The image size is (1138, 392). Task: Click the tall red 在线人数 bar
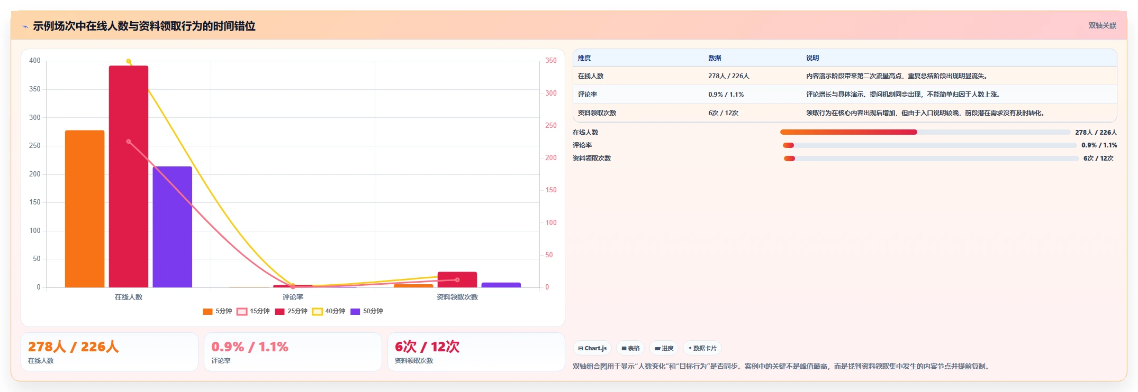(129, 176)
